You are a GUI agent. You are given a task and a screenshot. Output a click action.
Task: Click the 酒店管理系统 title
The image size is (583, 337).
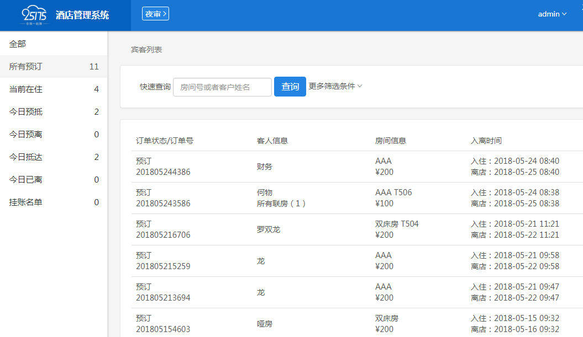pos(82,15)
